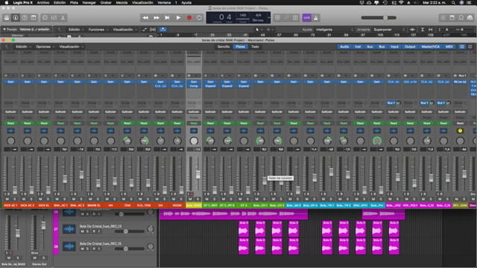Select the TOM channel strip name

pyautogui.click(x=127, y=205)
